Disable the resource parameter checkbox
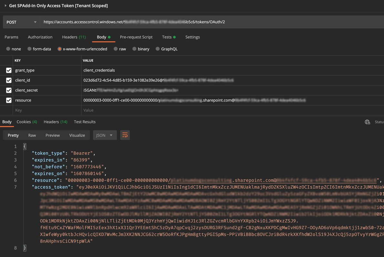This screenshot has height=257, width=384. click(x=9, y=100)
